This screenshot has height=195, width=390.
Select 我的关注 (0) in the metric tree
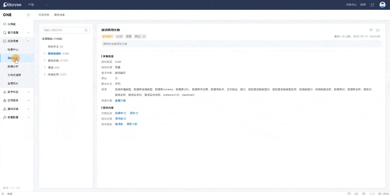56,46
